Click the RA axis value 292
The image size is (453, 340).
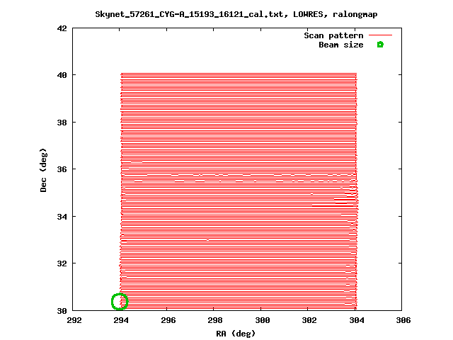(x=74, y=320)
